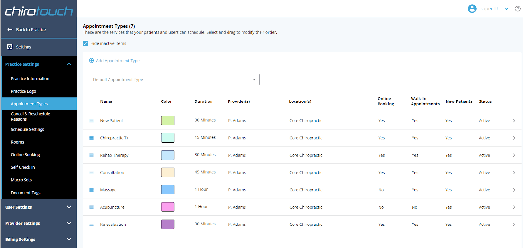Uncheck the Hide inactive items checkbox

[86, 43]
